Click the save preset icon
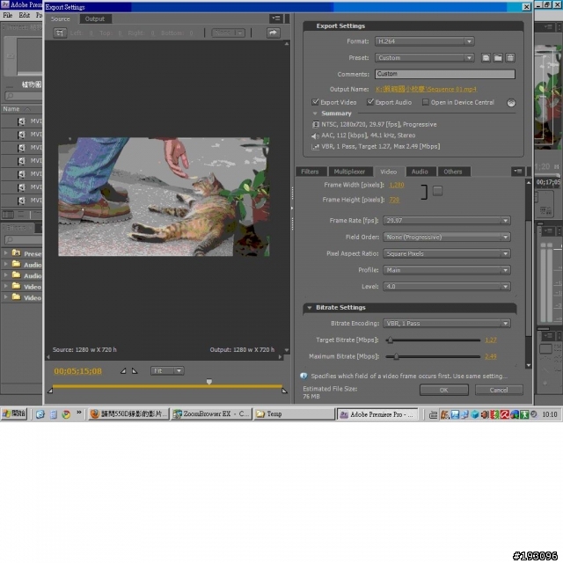This screenshot has width=563, height=563. pyautogui.click(x=486, y=58)
